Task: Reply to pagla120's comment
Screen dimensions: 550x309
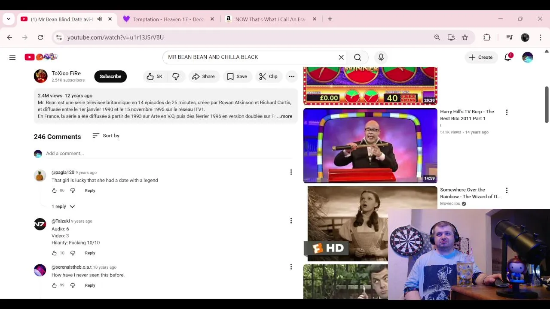Action: (x=90, y=191)
